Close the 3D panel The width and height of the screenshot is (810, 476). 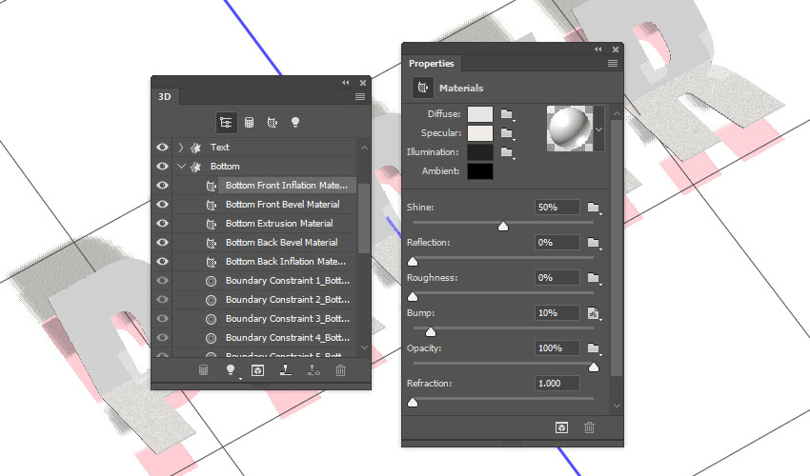[x=363, y=83]
